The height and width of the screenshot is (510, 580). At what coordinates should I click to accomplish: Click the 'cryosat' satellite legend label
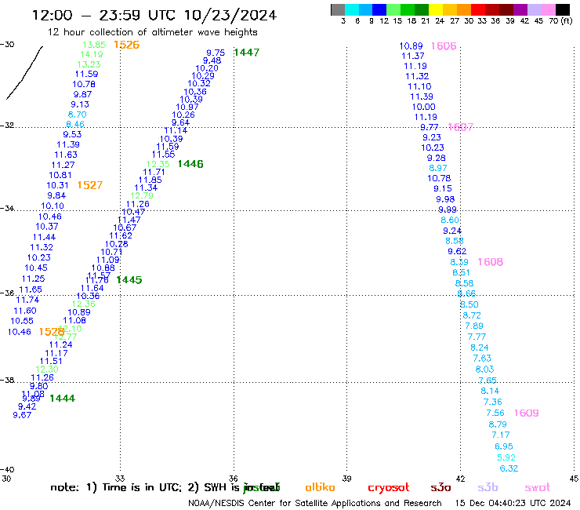click(389, 488)
